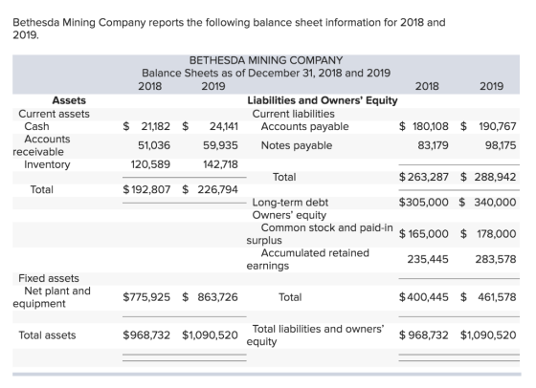Image resolution: width=536 pixels, height=388 pixels.
Task: Click total assets 2019 value $1,090,520
Action: coord(210,335)
